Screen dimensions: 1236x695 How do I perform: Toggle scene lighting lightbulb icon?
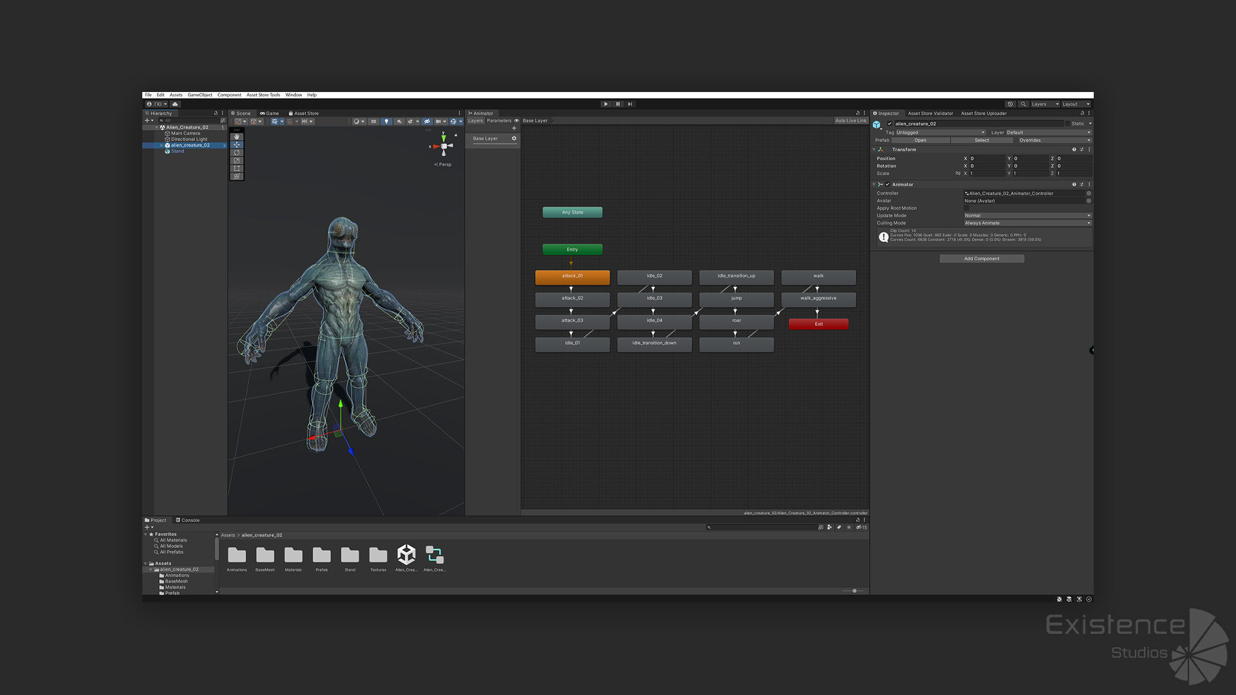click(x=386, y=122)
